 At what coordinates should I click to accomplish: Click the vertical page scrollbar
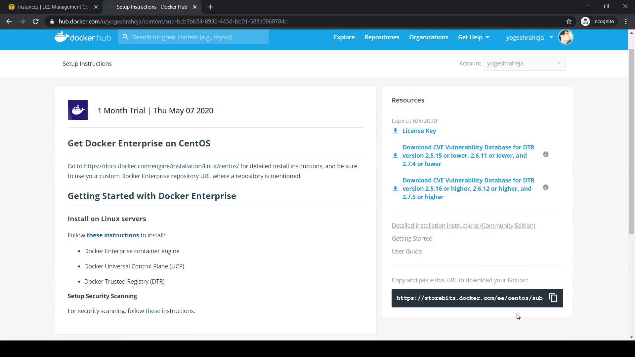coord(631,142)
